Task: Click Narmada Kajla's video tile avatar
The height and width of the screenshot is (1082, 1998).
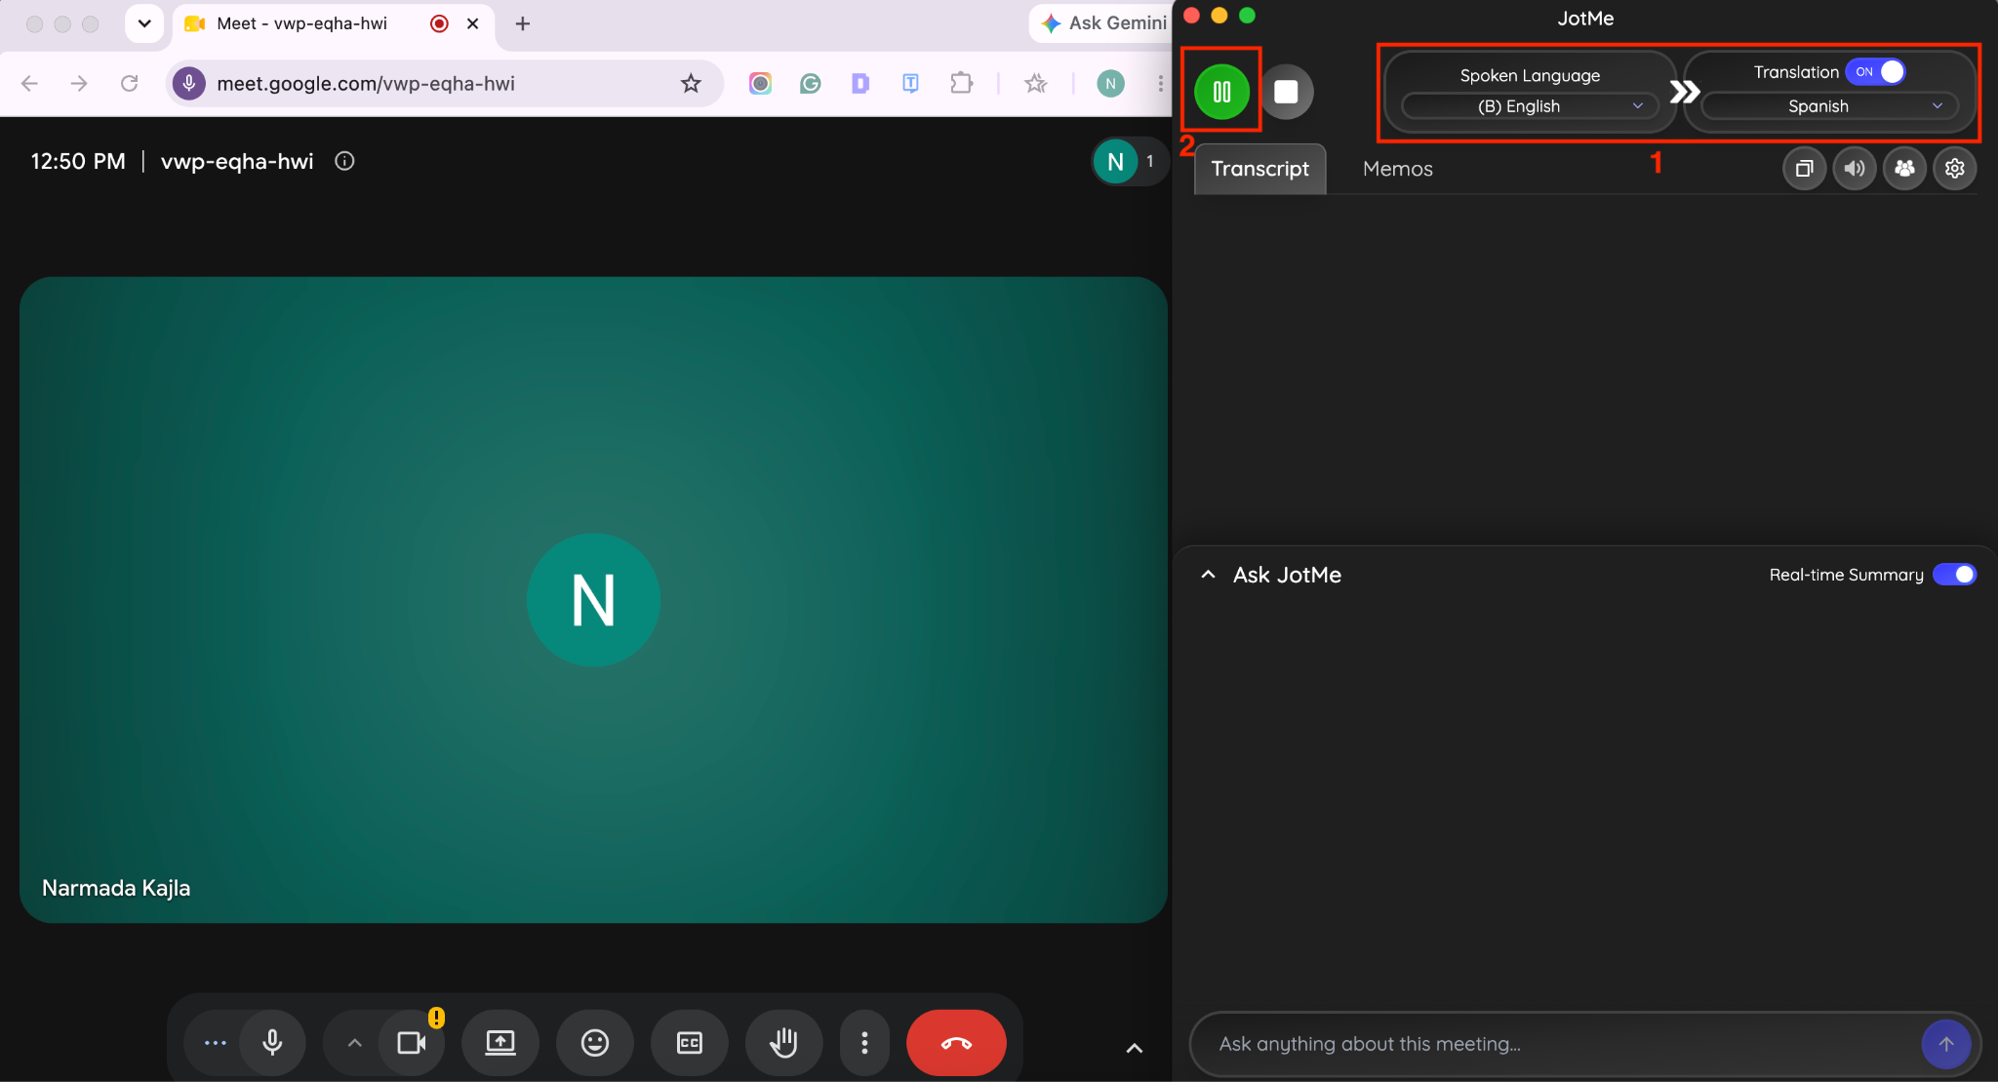Action: [593, 600]
